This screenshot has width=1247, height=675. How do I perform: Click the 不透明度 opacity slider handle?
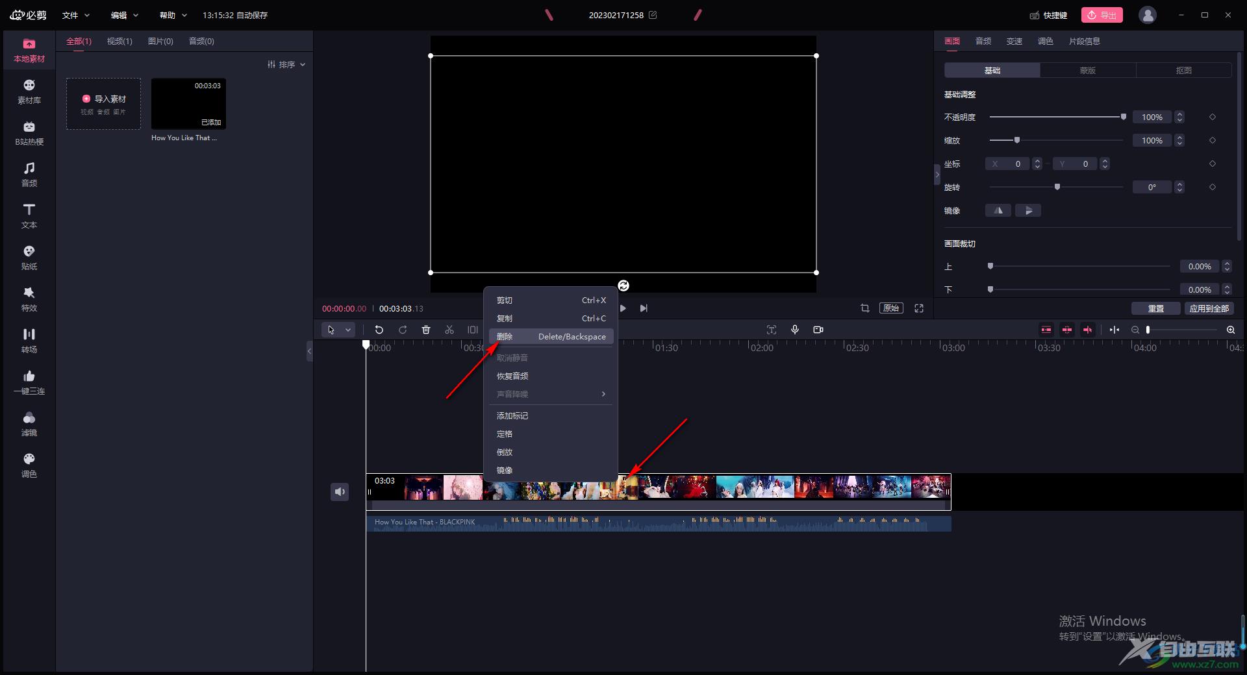point(1124,117)
